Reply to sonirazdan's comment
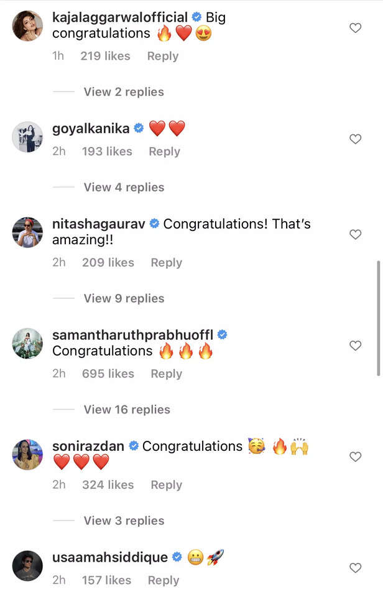The width and height of the screenshot is (383, 599). tap(166, 484)
